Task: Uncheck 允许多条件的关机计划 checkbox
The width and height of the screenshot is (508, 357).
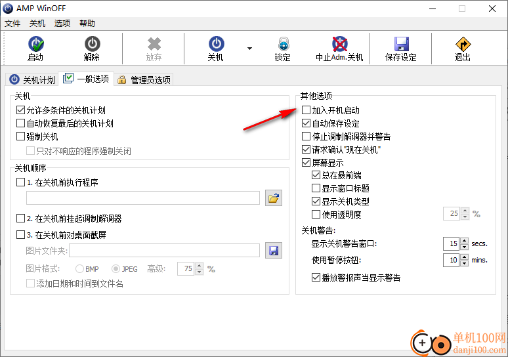Action: pyautogui.click(x=20, y=110)
